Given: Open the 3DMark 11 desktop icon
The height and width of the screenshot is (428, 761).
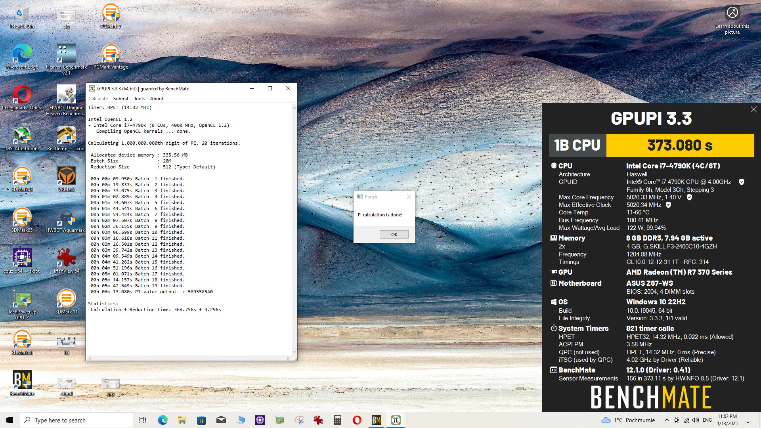Looking at the screenshot, I should pos(66,302).
